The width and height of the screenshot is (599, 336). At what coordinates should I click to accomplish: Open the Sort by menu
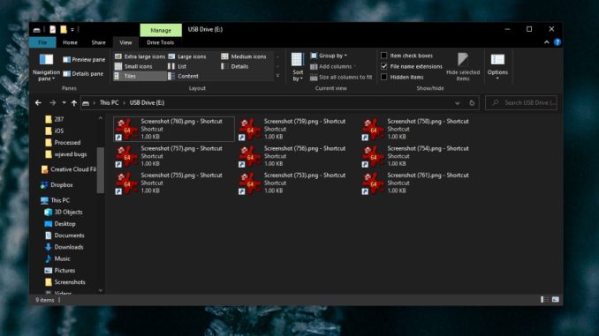[298, 67]
